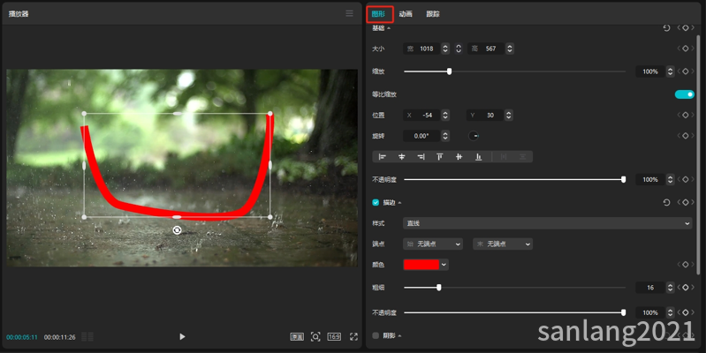Open the start endpoint 无端点 dropdown

[433, 244]
